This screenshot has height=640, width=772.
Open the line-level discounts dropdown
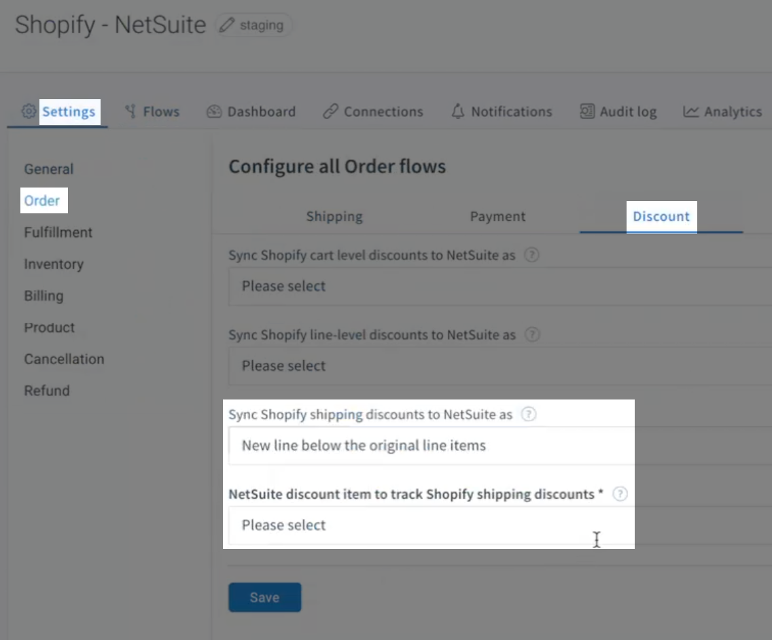point(476,366)
